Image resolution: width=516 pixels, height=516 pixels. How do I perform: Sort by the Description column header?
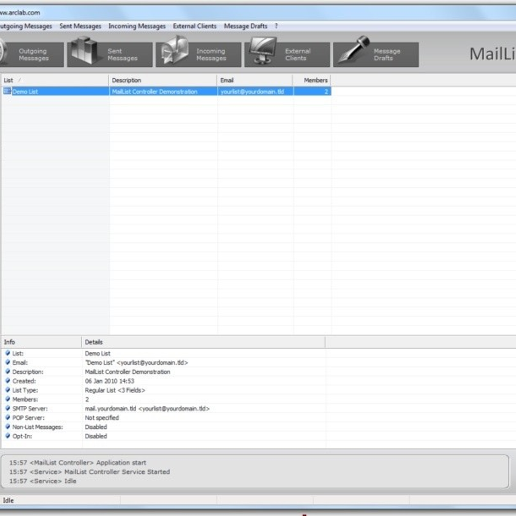pyautogui.click(x=163, y=80)
